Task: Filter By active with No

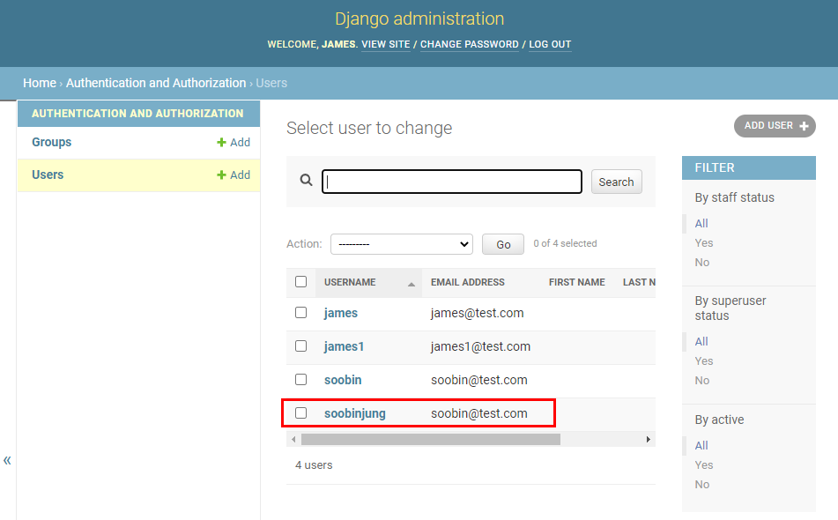Action: (702, 484)
